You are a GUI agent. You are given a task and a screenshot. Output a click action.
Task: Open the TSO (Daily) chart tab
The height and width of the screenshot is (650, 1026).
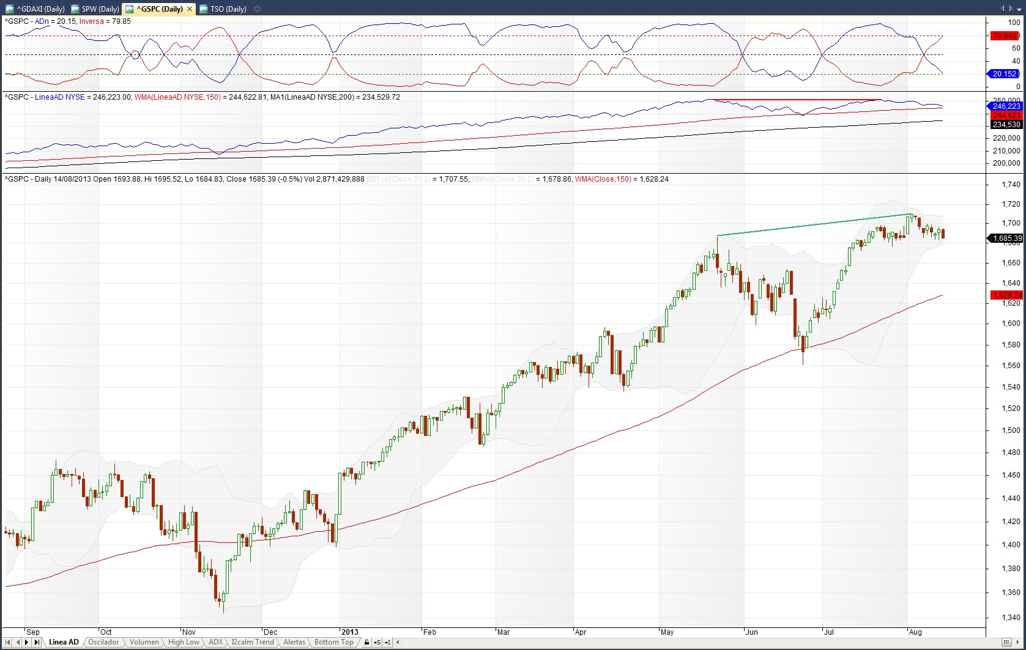click(x=222, y=9)
